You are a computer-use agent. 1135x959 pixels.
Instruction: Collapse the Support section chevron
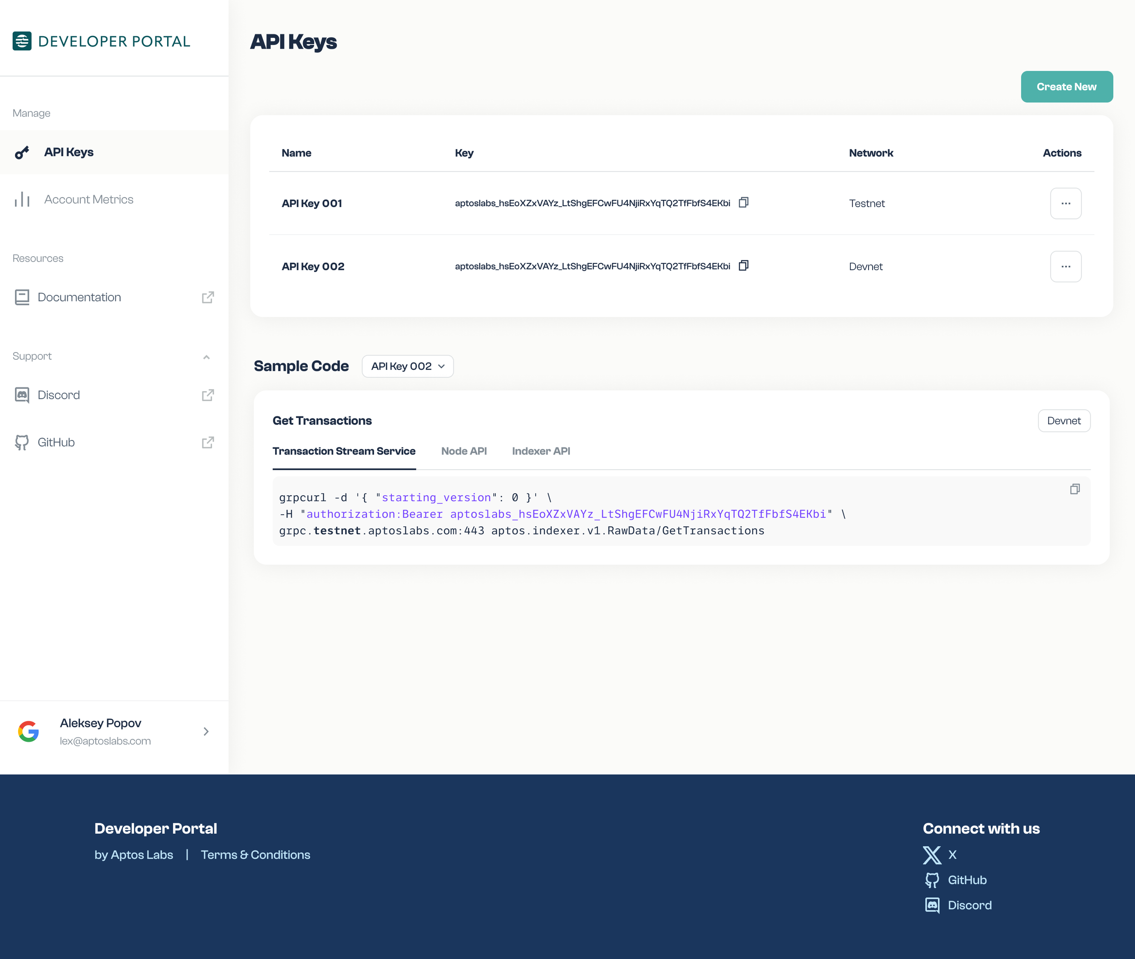point(207,357)
